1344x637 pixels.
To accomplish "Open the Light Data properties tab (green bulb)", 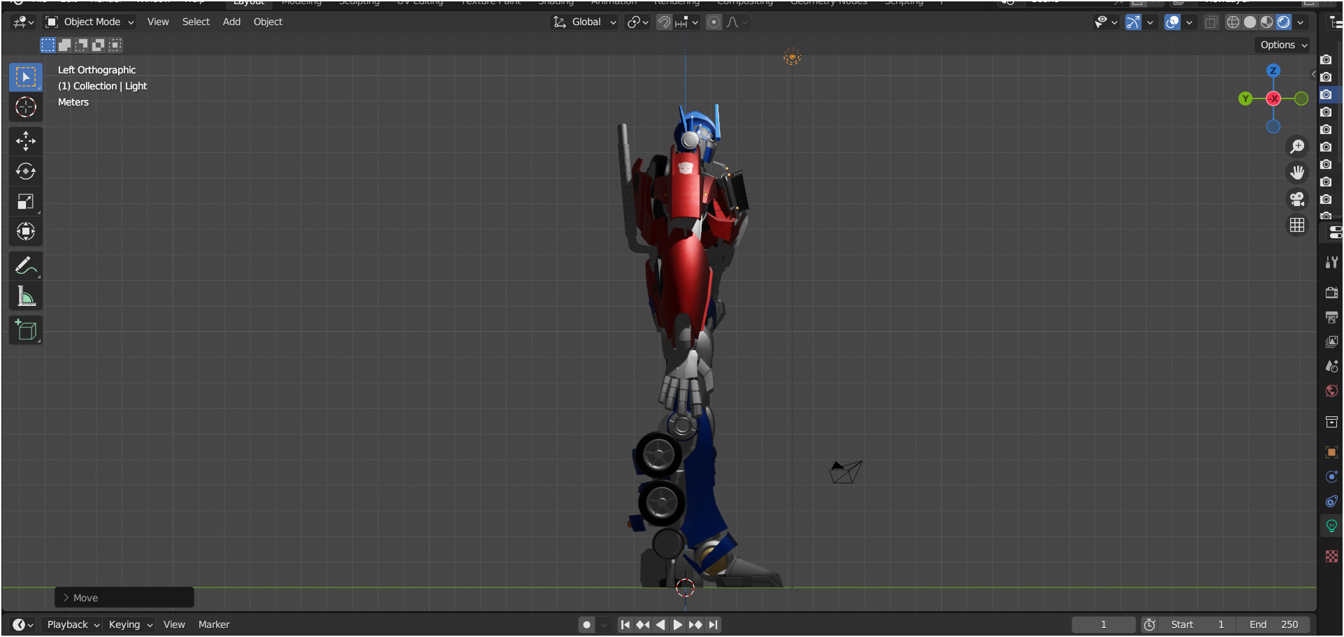I will 1331,526.
